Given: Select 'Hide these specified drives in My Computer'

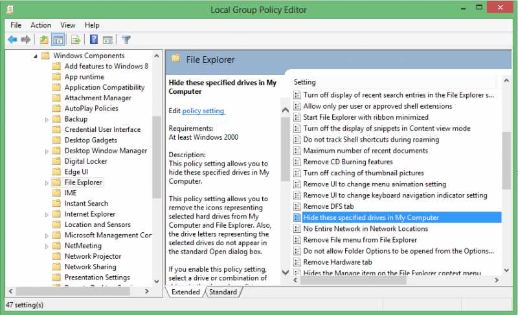Looking at the screenshot, I should [397, 217].
